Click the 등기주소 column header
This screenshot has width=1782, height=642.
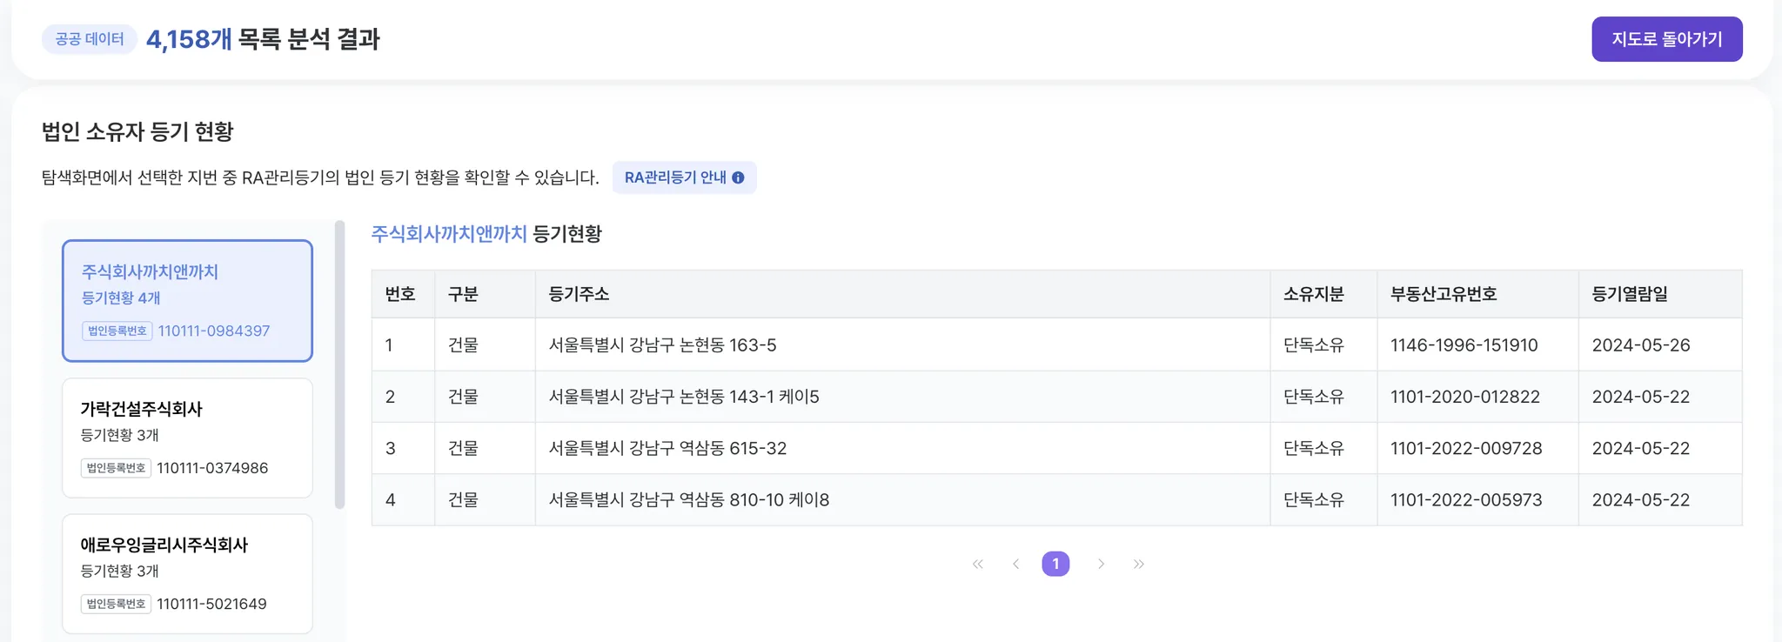tap(579, 294)
